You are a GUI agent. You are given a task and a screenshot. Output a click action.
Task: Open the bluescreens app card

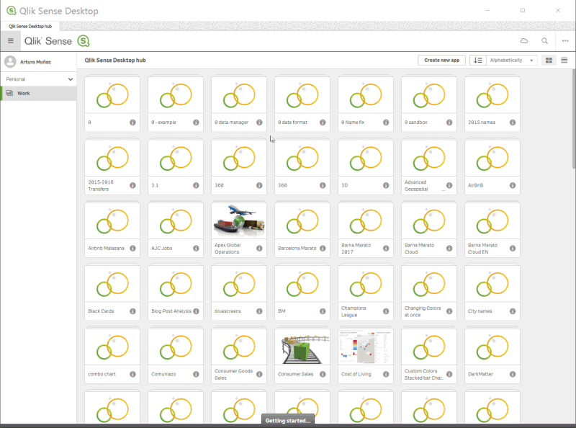[x=239, y=293]
